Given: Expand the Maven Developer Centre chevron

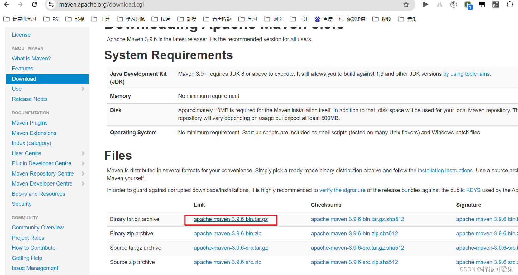Looking at the screenshot, I should click(83, 184).
